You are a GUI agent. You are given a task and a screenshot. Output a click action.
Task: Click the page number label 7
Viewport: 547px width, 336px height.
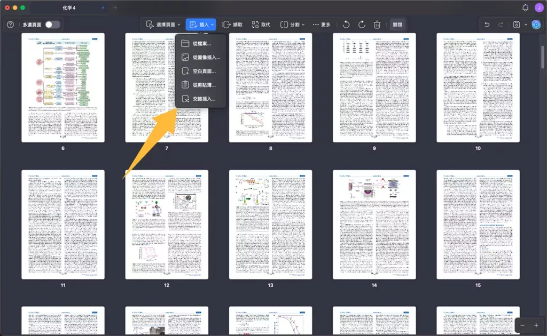point(167,148)
